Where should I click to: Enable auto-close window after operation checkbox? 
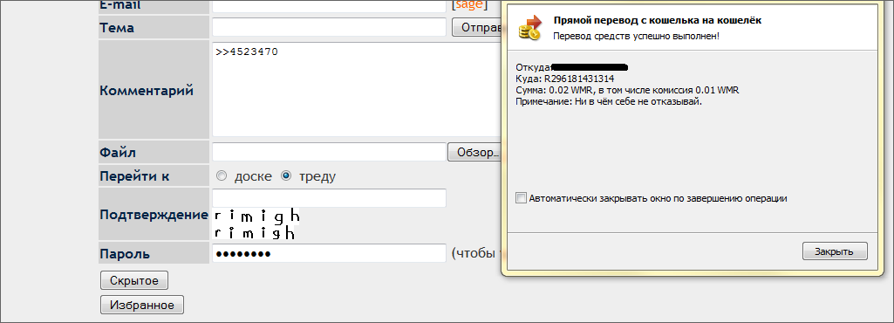pos(521,198)
